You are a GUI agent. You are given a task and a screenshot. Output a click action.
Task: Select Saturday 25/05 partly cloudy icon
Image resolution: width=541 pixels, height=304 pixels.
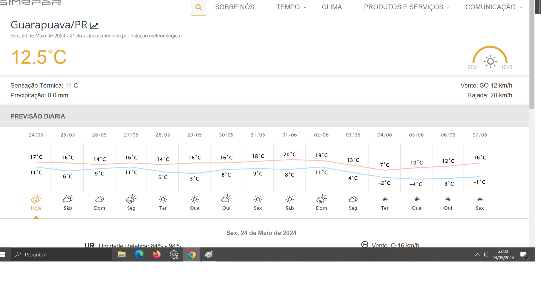coord(68,199)
